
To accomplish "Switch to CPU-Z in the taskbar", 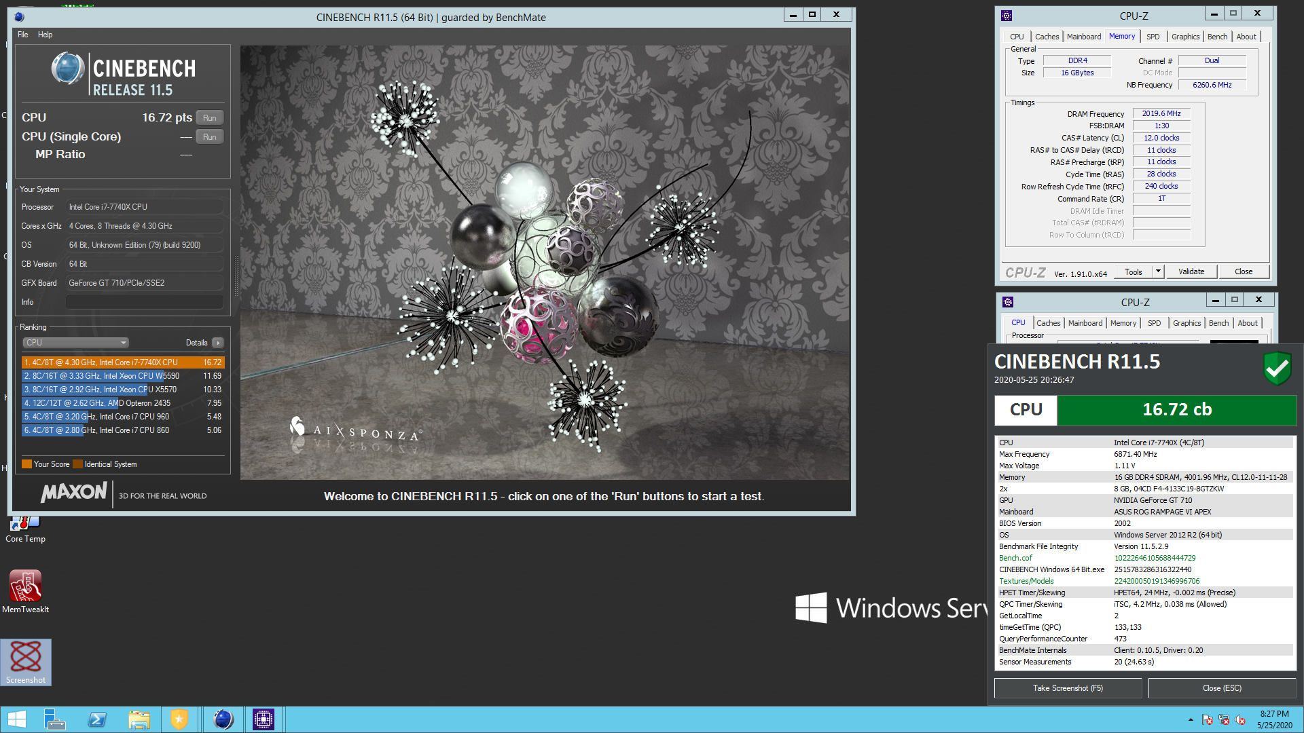I will (264, 719).
